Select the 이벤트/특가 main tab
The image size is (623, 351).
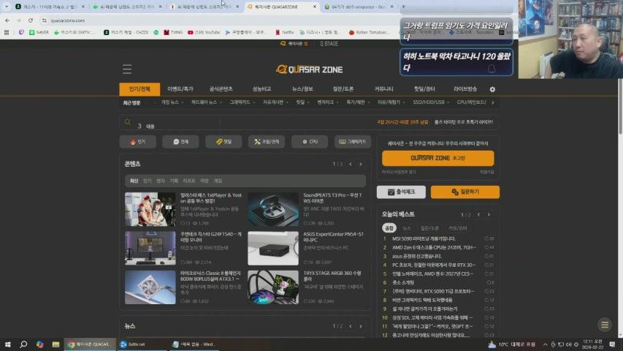(x=180, y=89)
